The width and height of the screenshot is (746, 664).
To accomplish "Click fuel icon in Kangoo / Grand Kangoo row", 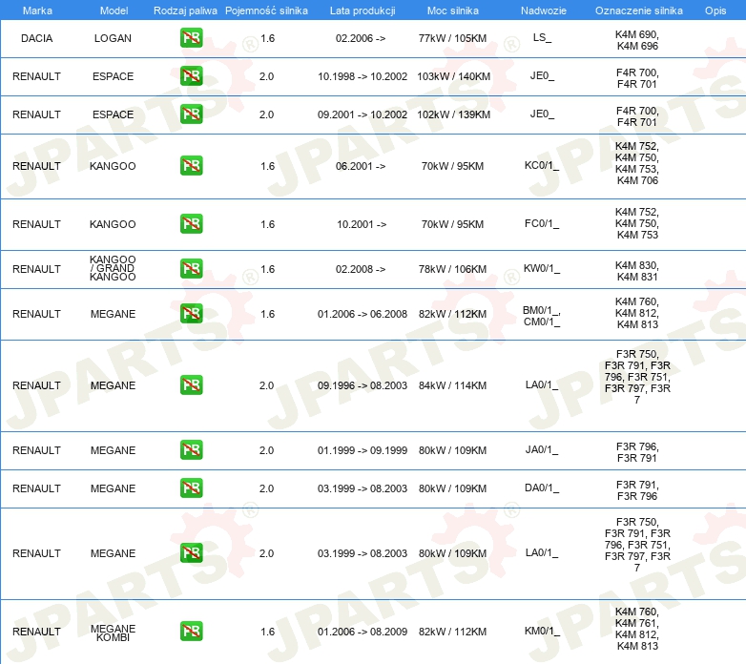I will coord(191,269).
